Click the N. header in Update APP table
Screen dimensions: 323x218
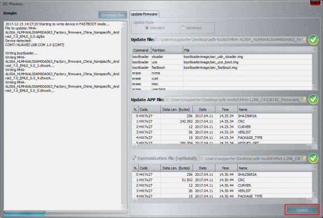pyautogui.click(x=135, y=110)
